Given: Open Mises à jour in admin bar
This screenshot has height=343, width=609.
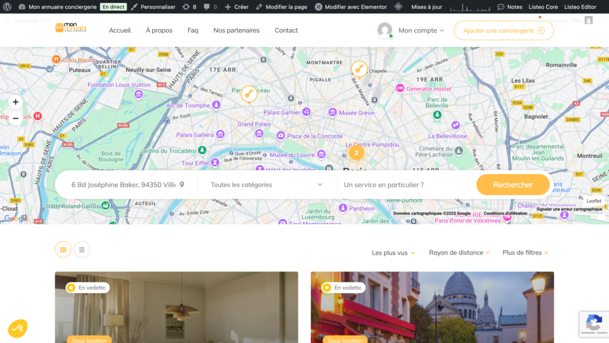Looking at the screenshot, I should (x=426, y=7).
